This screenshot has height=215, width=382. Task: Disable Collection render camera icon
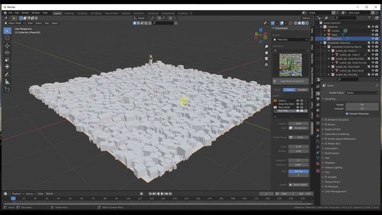pyautogui.click(x=377, y=27)
